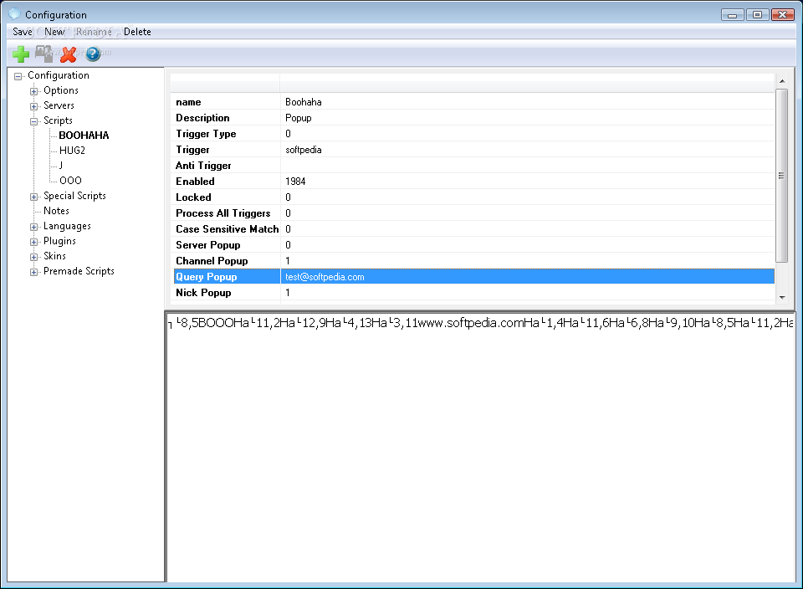Close the Configuration window
The image size is (803, 589).
(783, 15)
